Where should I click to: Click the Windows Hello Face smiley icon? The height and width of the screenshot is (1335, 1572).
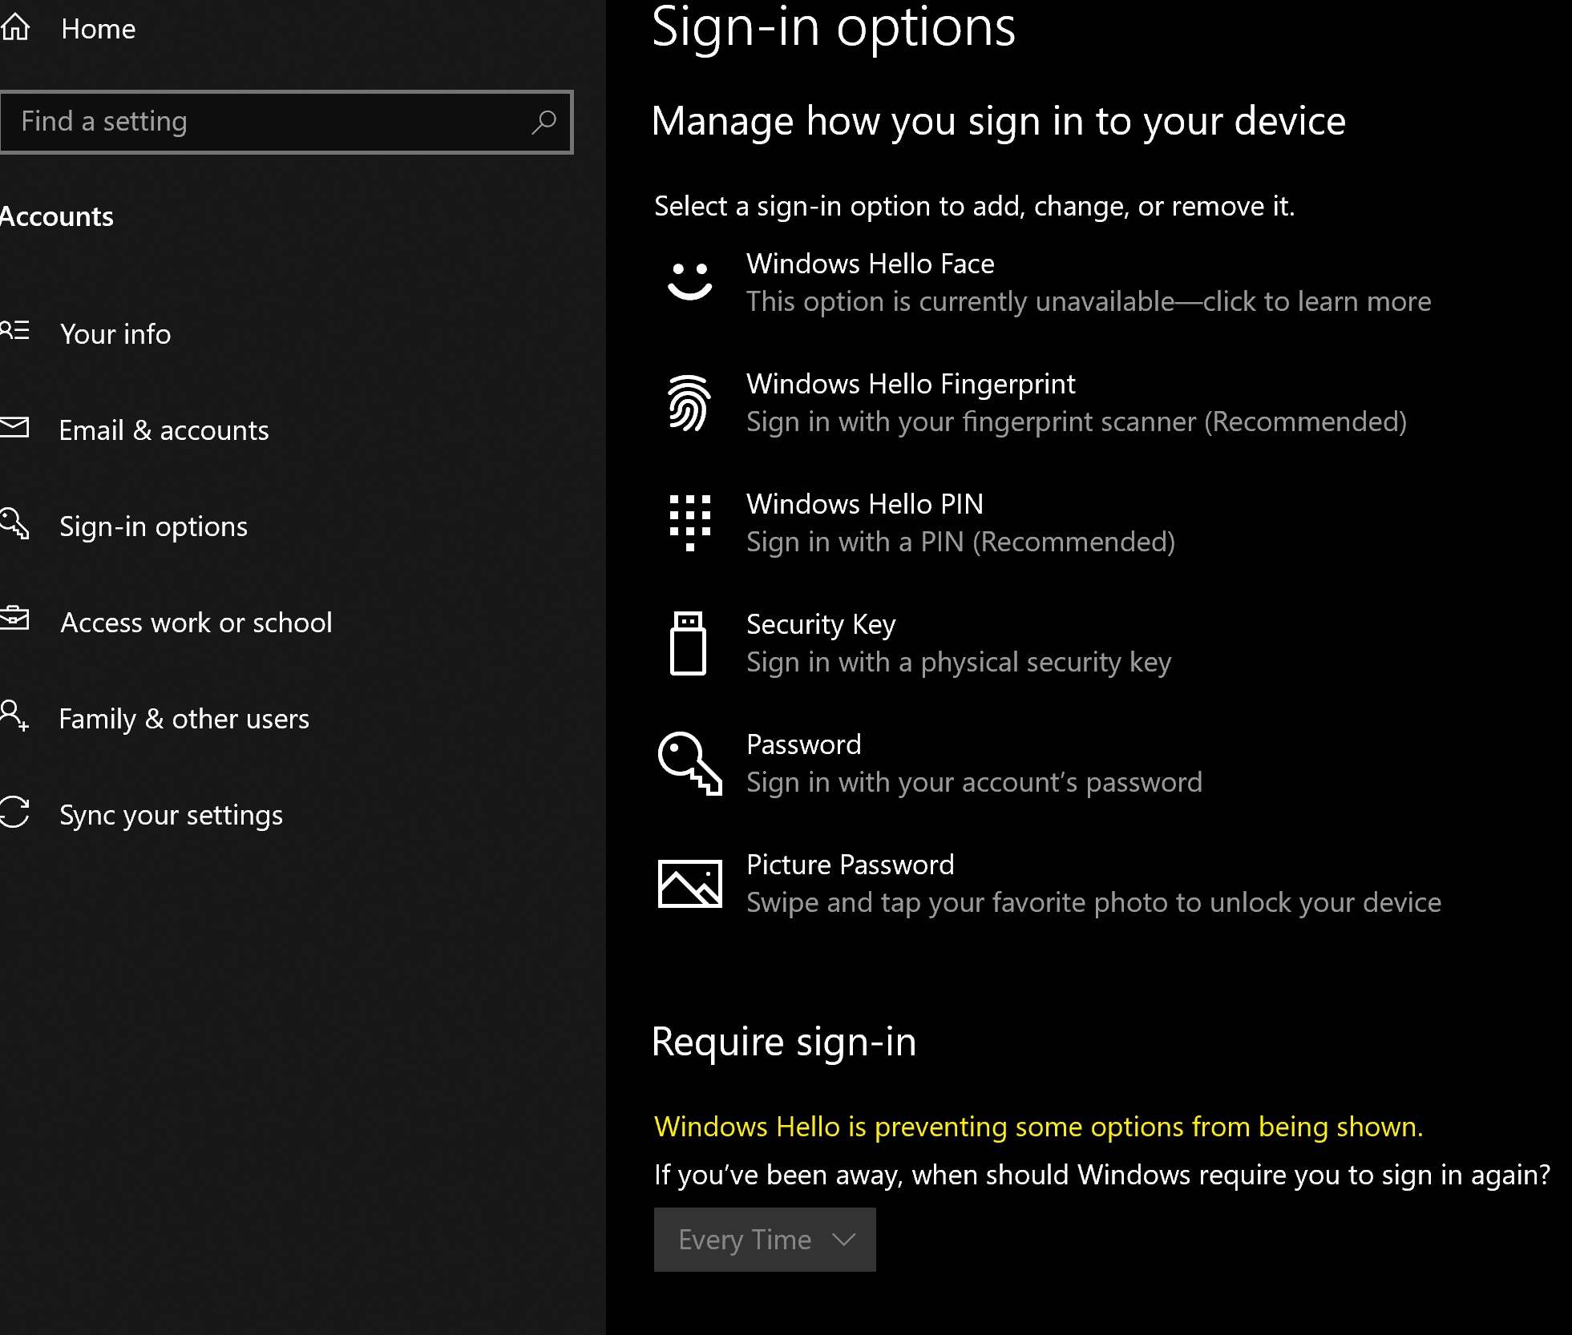tap(689, 281)
